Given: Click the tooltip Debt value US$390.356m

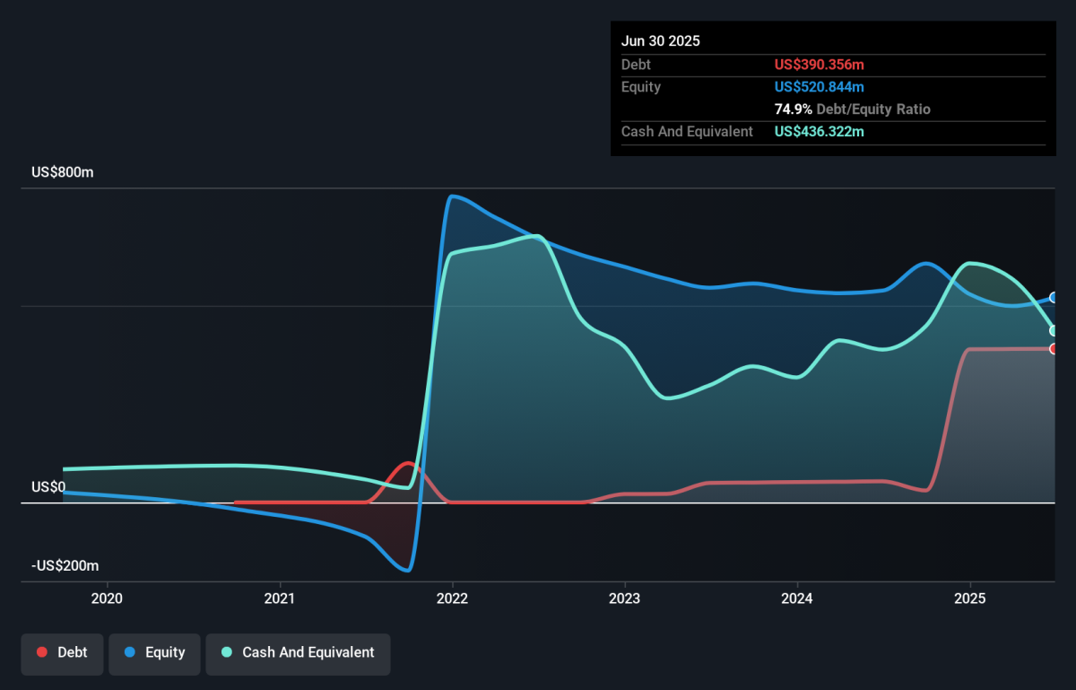Looking at the screenshot, I should point(820,65).
